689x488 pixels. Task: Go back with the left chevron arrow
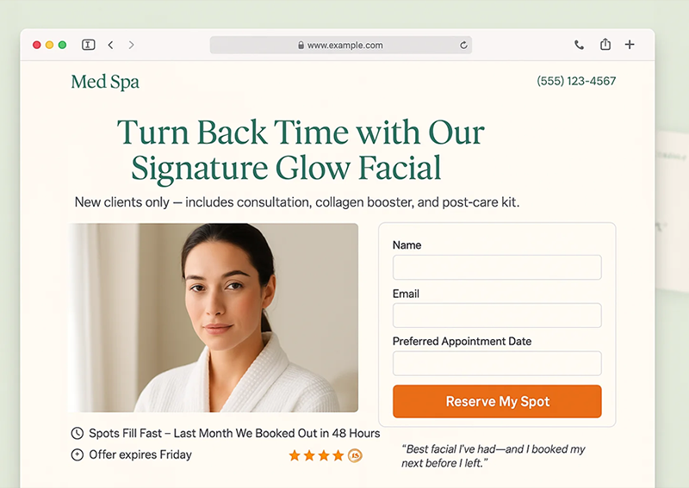coord(111,45)
